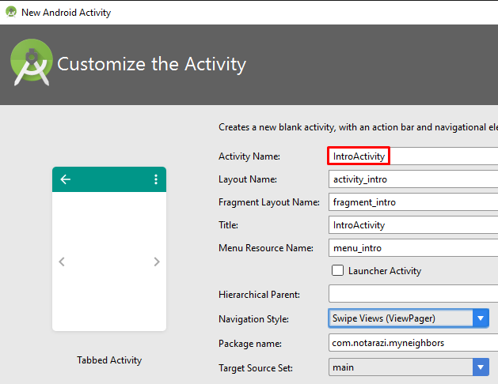This screenshot has height=384, width=498.
Task: Click the 'Launcher Activity' label text
Action: click(x=385, y=271)
